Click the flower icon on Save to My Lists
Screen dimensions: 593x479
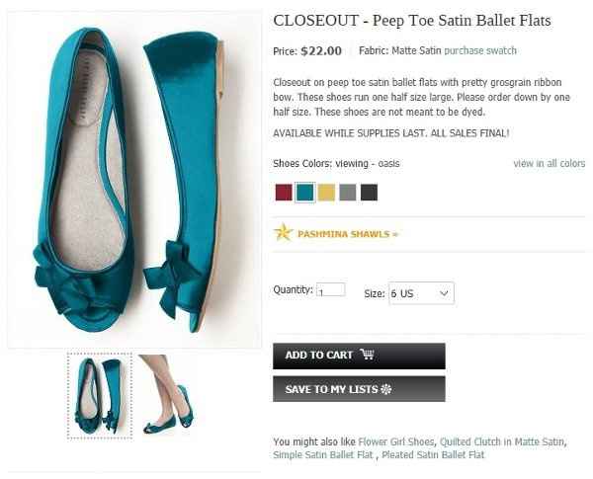[x=386, y=389]
